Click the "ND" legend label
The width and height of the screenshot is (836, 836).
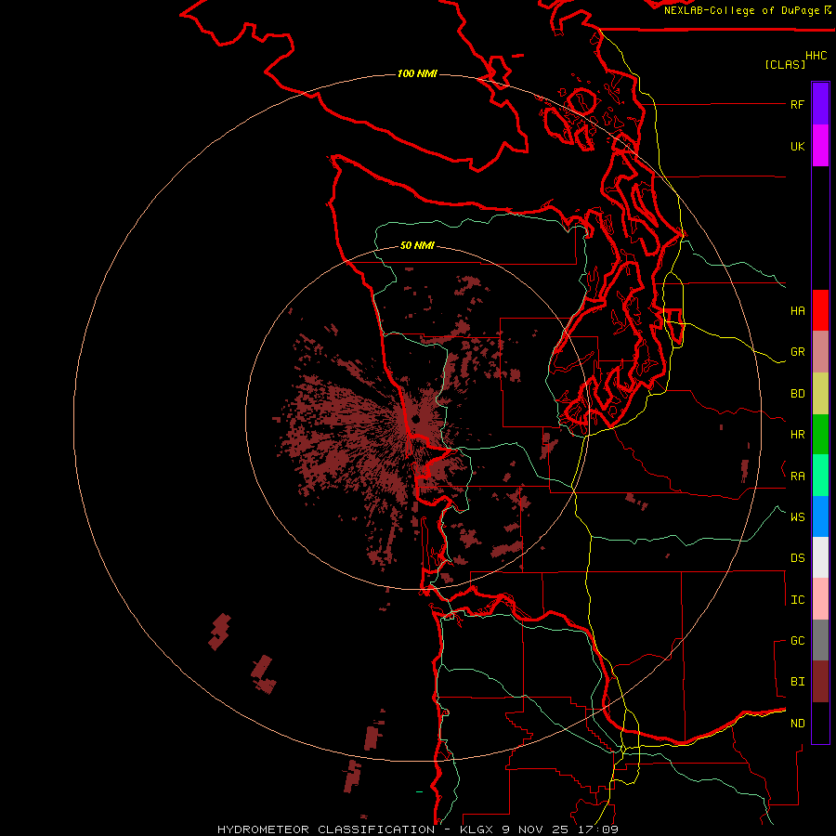pyautogui.click(x=797, y=723)
